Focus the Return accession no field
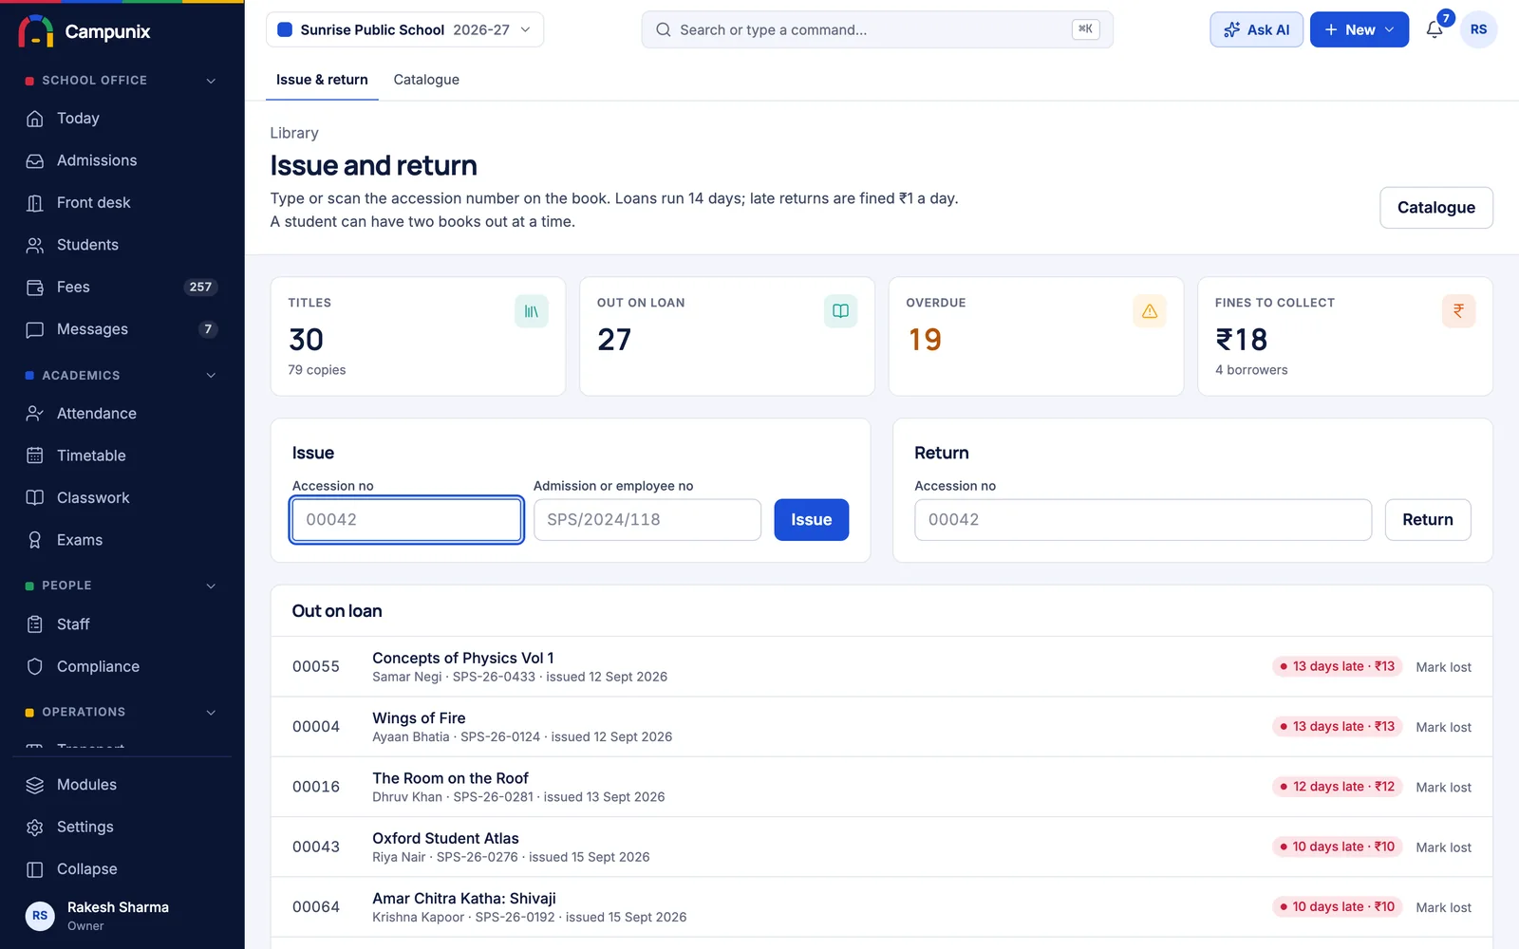Viewport: 1519px width, 949px height. [1142, 520]
